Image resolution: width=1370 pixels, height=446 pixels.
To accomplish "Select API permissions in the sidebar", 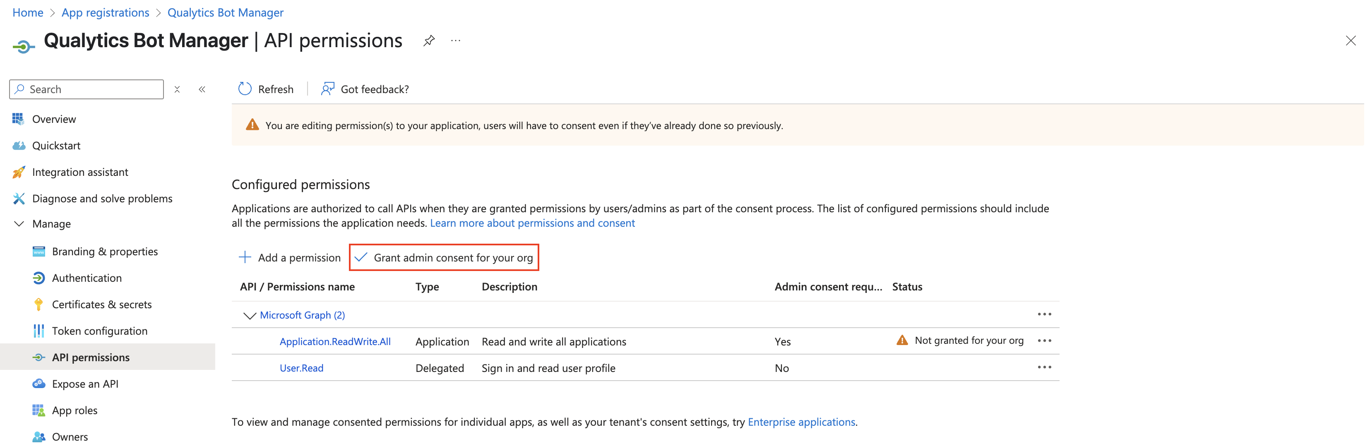I will coord(108,357).
